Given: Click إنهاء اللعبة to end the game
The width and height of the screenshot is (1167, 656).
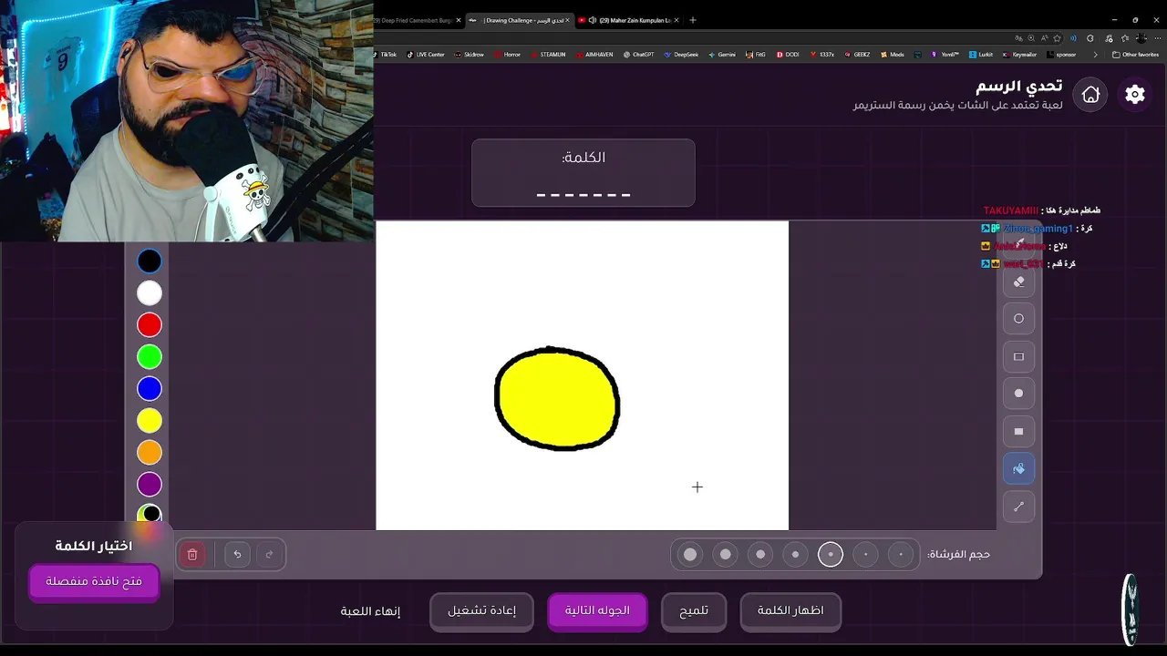Looking at the screenshot, I should pos(370,611).
